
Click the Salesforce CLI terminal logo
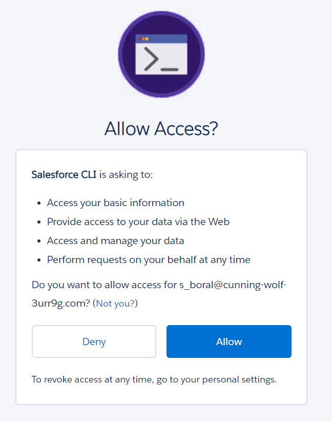pyautogui.click(x=161, y=53)
